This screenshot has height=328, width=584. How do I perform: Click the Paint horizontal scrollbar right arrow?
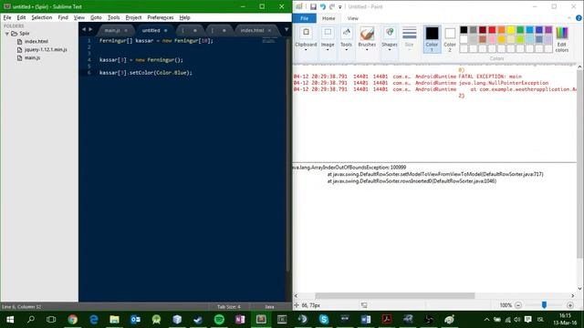[573, 295]
